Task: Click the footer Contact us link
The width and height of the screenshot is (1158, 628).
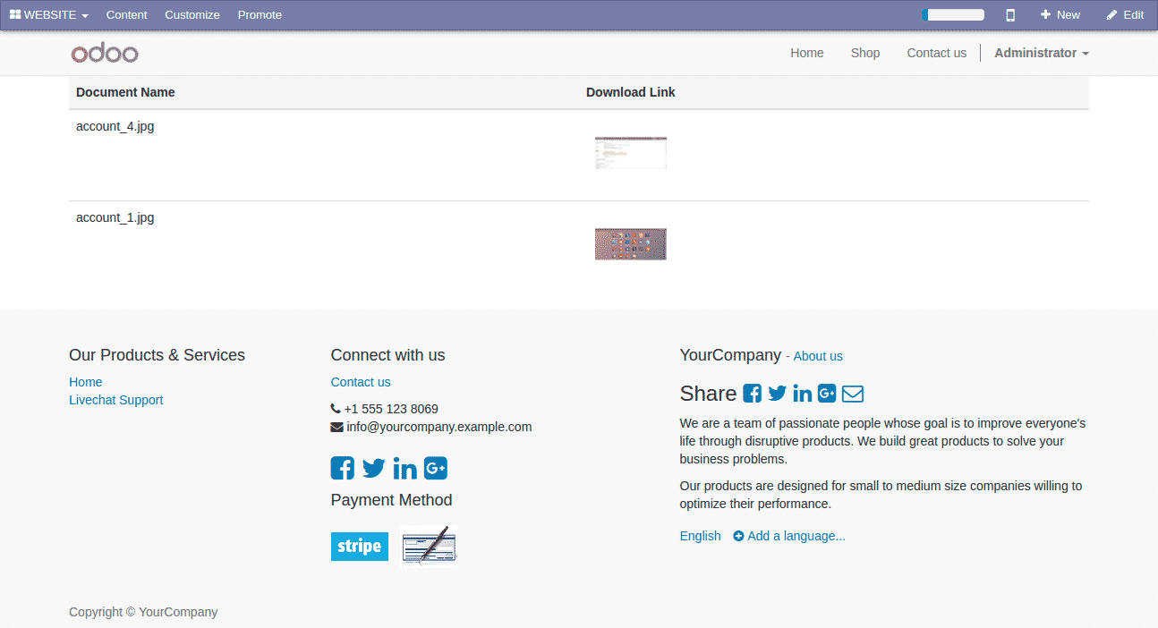Action: click(x=361, y=382)
